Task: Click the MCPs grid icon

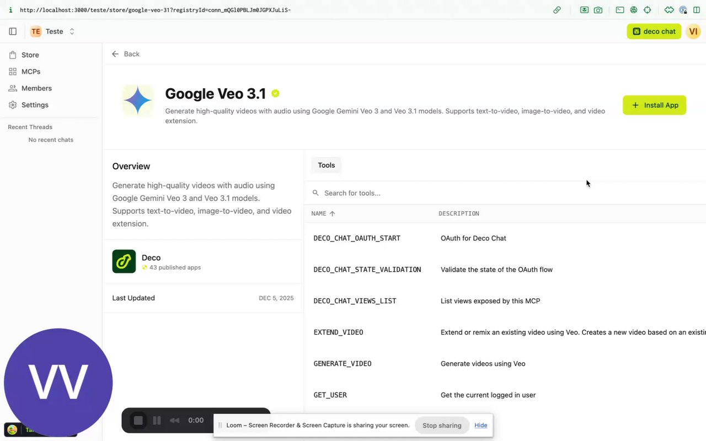Action: pos(13,72)
